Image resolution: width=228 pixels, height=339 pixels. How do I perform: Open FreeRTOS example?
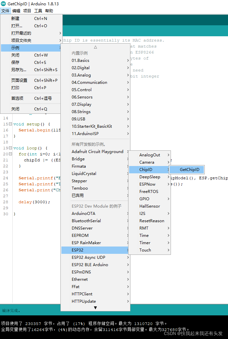pos(150,192)
